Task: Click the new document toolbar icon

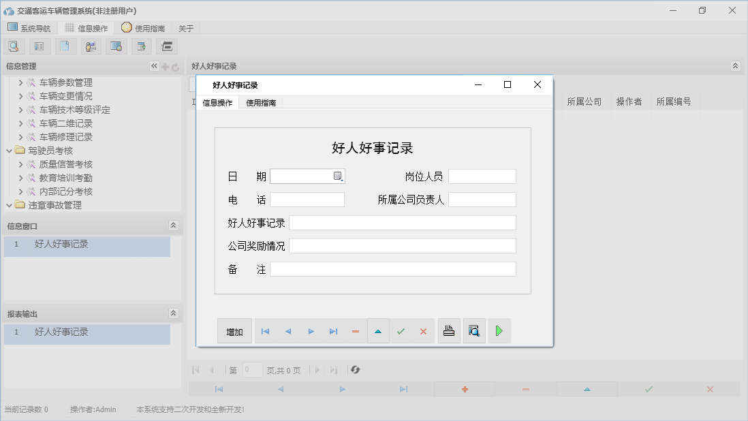Action: [65, 46]
